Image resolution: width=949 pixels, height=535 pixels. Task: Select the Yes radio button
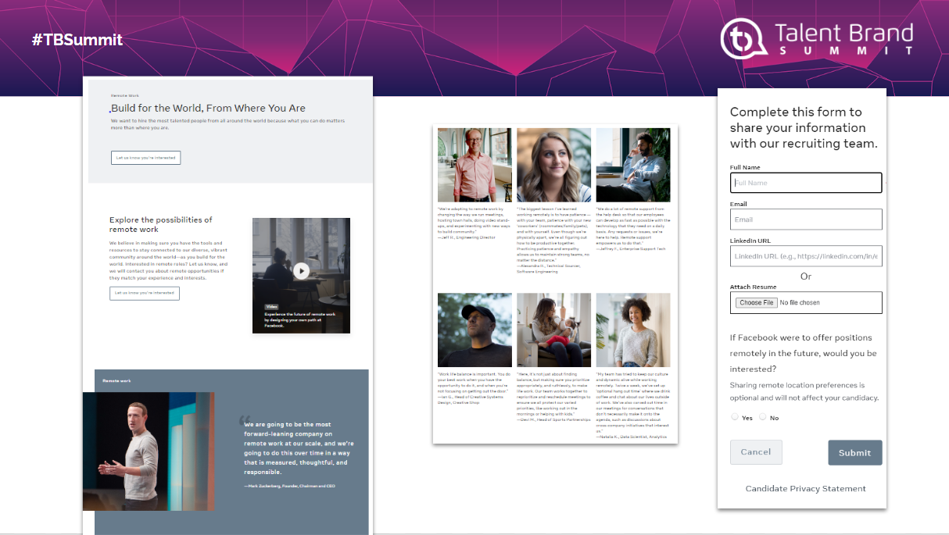click(x=735, y=417)
